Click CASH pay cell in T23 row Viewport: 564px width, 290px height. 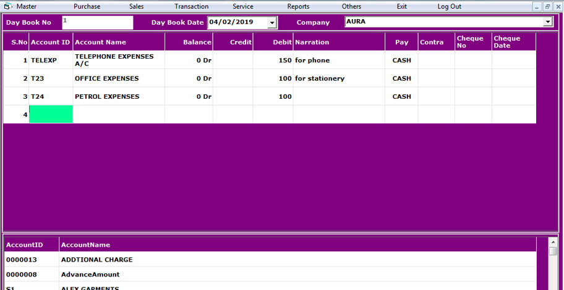click(401, 78)
